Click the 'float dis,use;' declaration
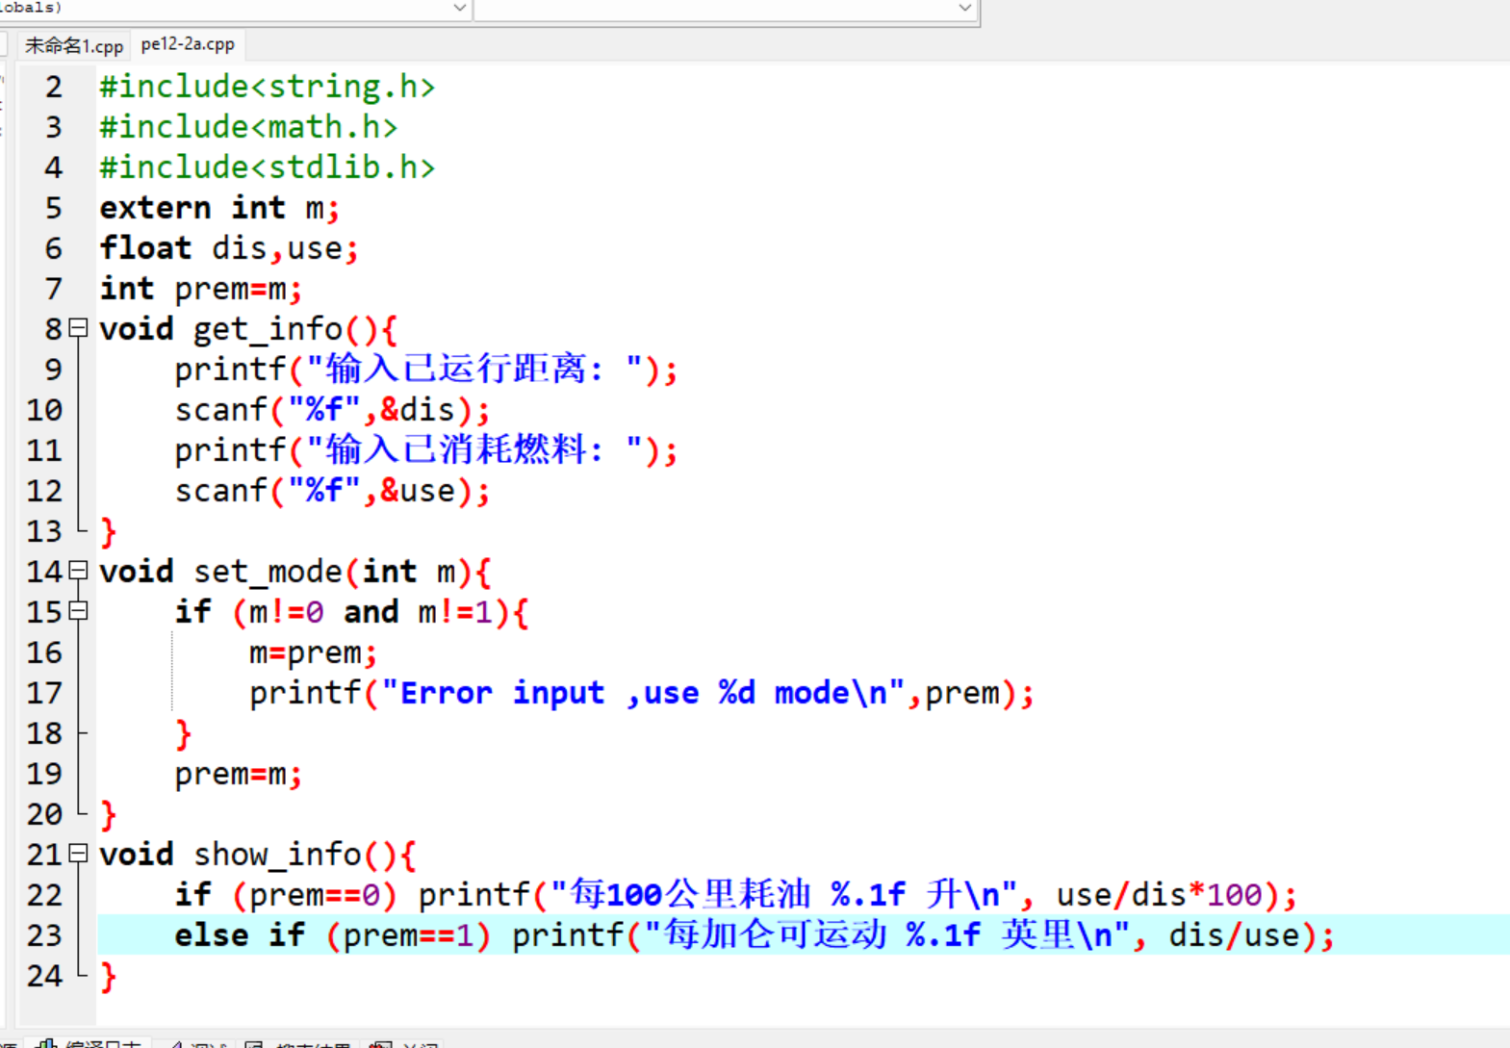1510x1048 pixels. coord(229,248)
